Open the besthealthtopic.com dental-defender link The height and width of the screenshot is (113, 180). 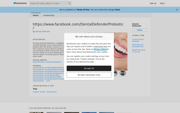coord(47,62)
